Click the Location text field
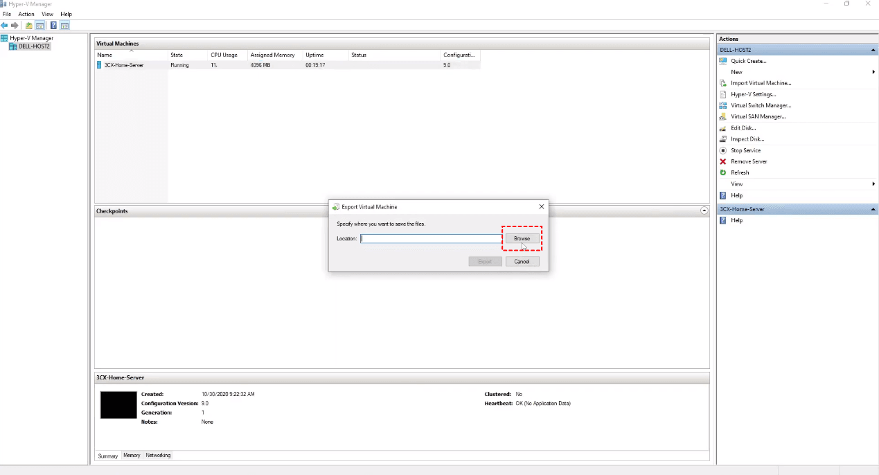This screenshot has height=475, width=879. click(431, 239)
